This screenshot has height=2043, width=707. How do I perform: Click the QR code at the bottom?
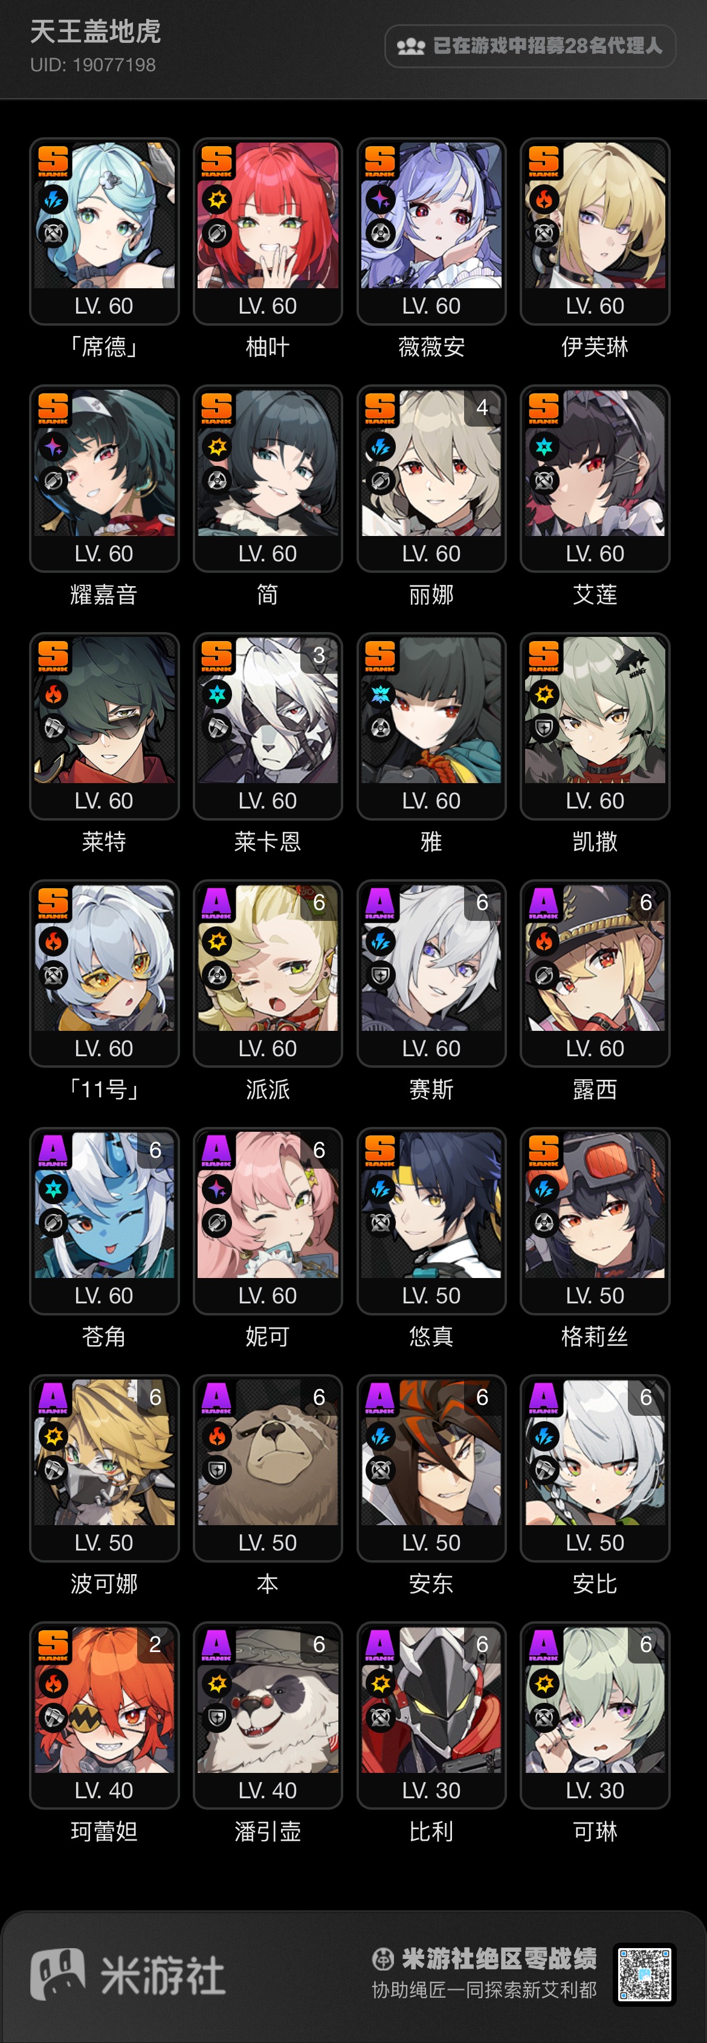pyautogui.click(x=644, y=1974)
